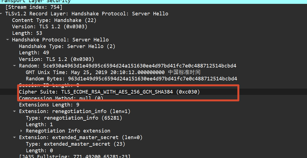This screenshot has width=307, height=158.
Task: Collapse the renegotiation_info extension node
Action: pyautogui.click(x=14, y=111)
